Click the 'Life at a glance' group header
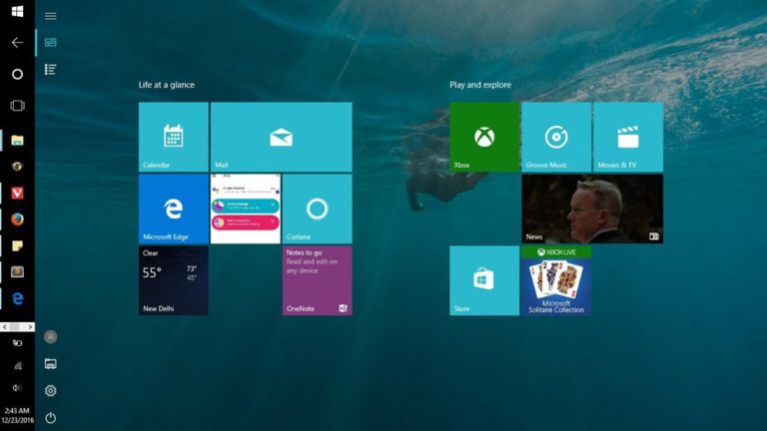 click(167, 85)
